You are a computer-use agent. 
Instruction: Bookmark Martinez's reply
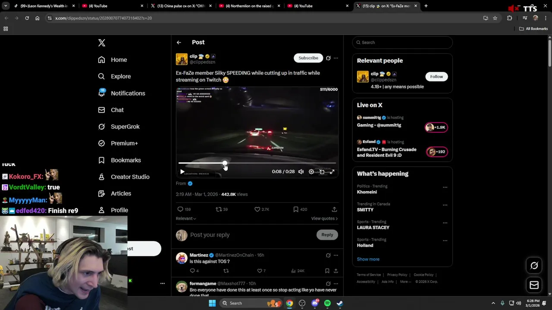coord(327,271)
